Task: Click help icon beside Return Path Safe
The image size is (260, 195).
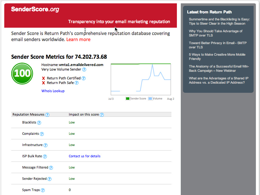Action: [x=76, y=83]
